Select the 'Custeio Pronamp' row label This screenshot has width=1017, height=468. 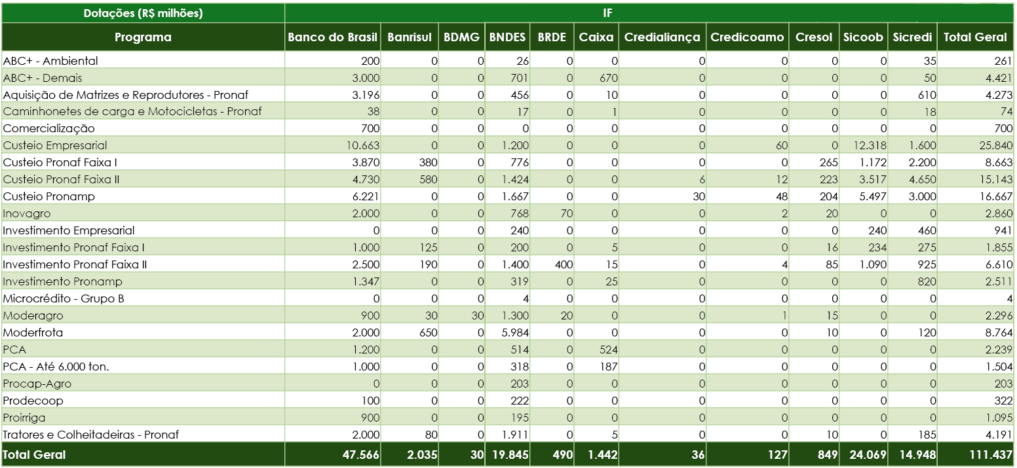(x=49, y=196)
